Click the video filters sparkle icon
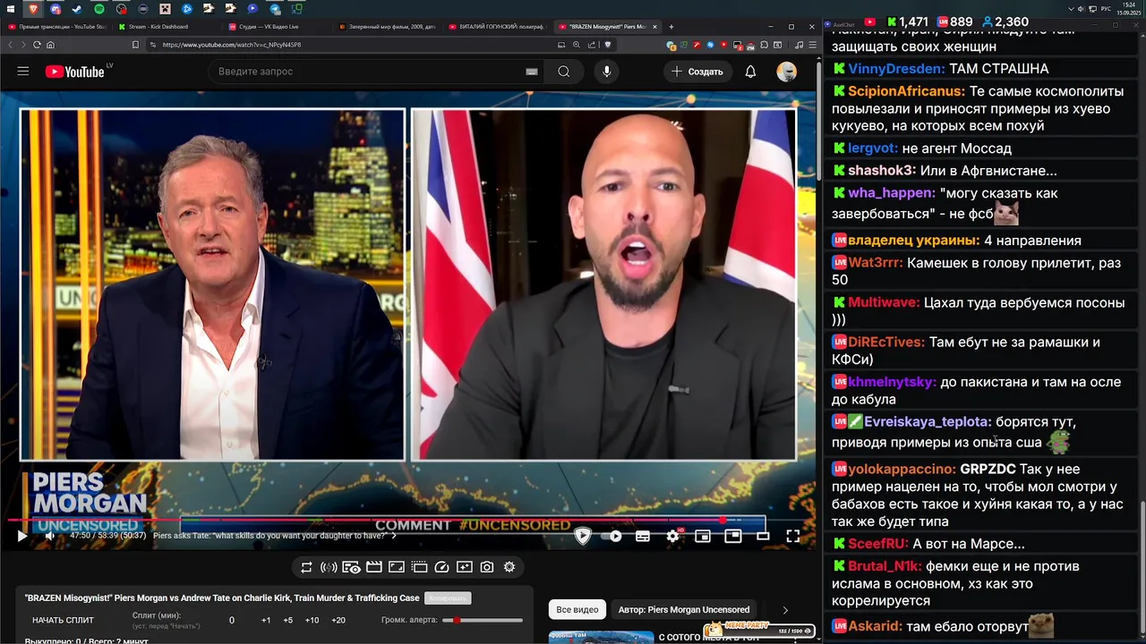1146x644 pixels. 464,567
